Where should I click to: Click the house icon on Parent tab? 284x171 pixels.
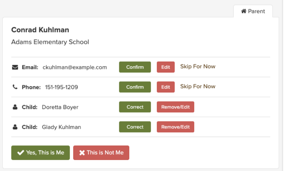244,11
